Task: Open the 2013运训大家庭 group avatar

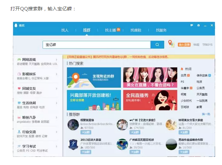Action: [x=73, y=145]
